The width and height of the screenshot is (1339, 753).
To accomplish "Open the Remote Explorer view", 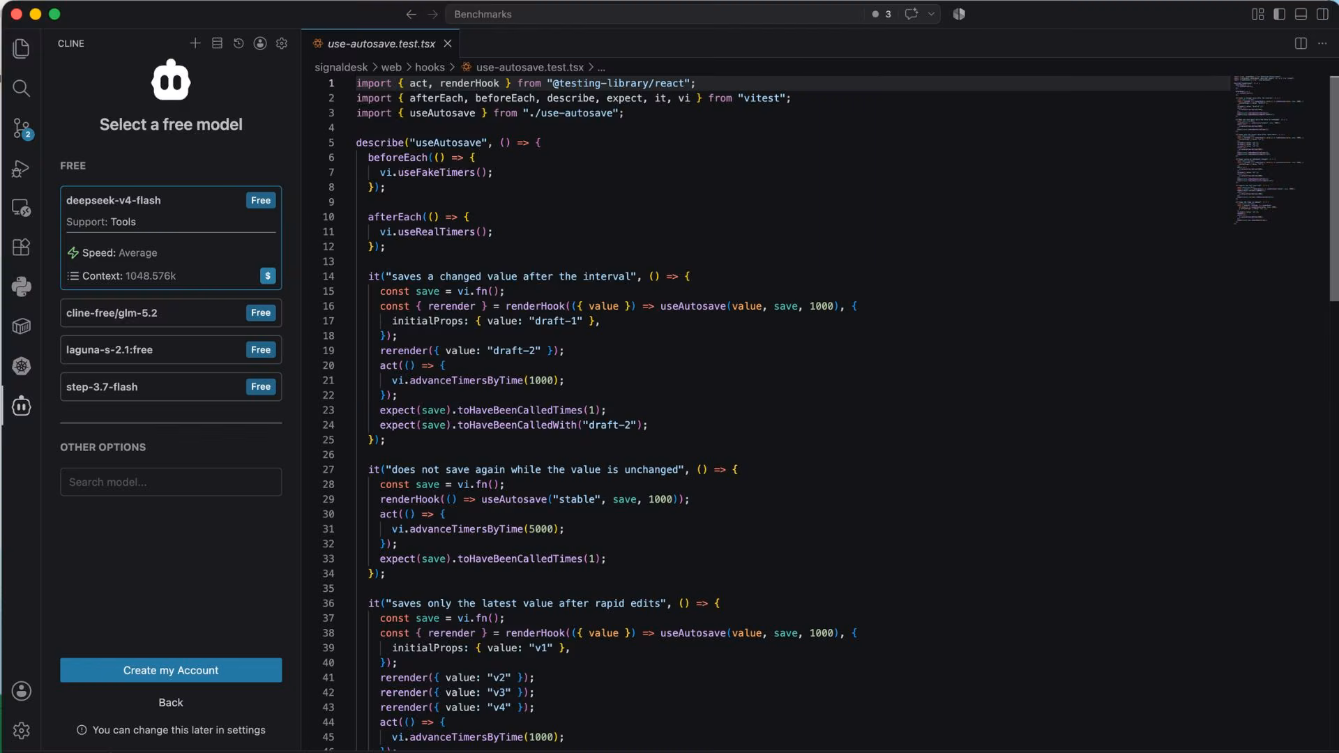I will (x=21, y=208).
